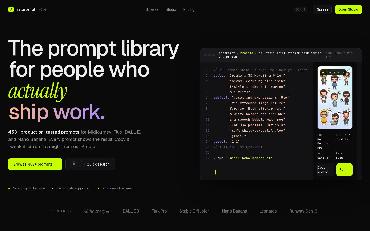
Task: Click the cost 2 credits value
Action: point(343,137)
